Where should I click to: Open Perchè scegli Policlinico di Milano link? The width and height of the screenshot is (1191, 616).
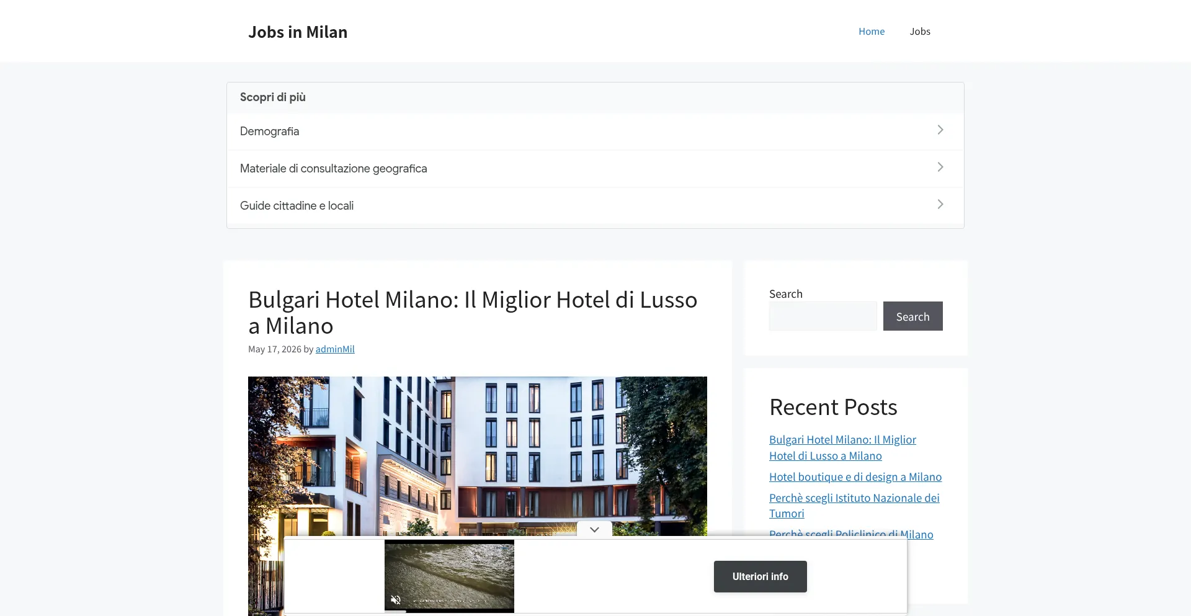tap(851, 534)
